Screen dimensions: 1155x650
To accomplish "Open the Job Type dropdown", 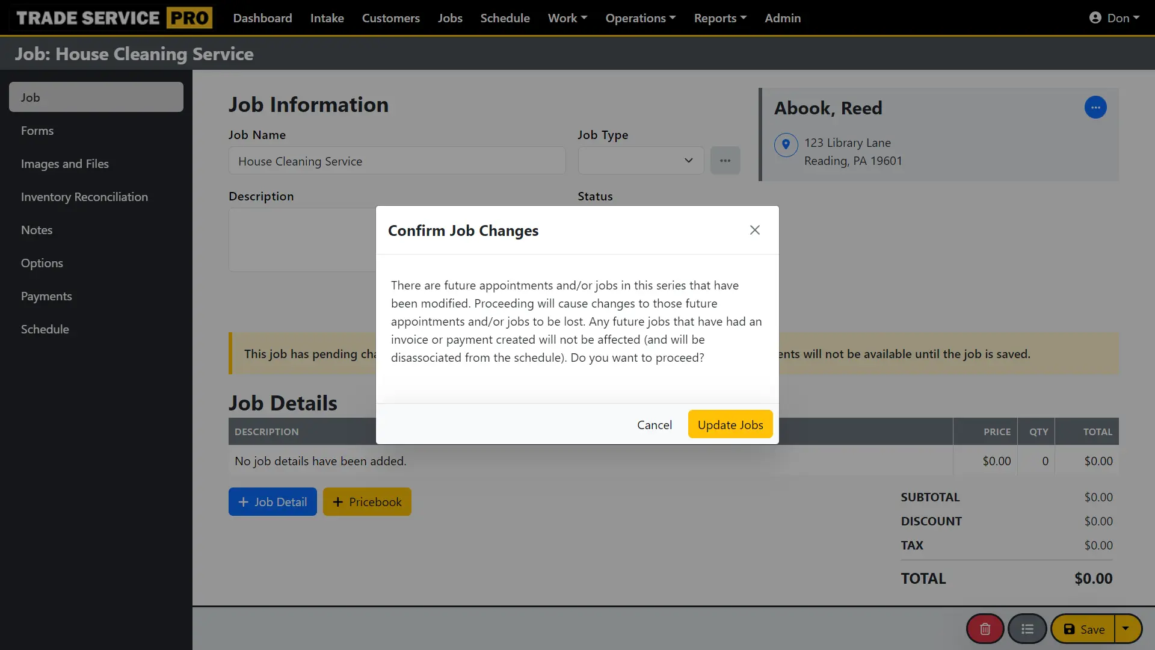I will (x=641, y=161).
